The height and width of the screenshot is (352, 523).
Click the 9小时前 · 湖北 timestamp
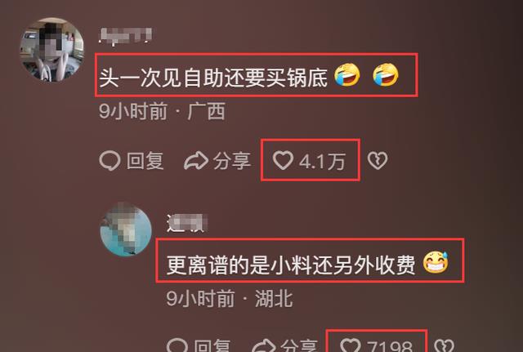(230, 298)
